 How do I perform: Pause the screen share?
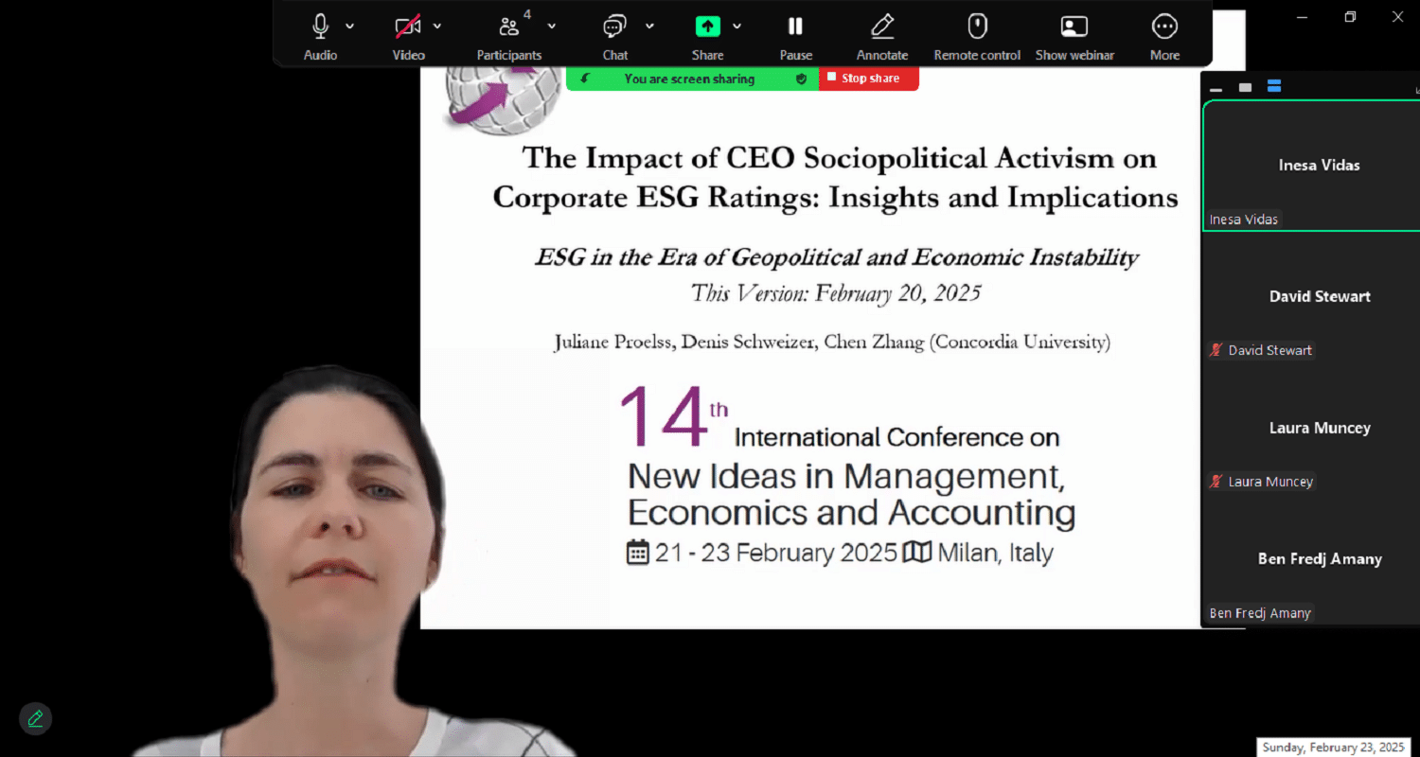click(x=795, y=27)
